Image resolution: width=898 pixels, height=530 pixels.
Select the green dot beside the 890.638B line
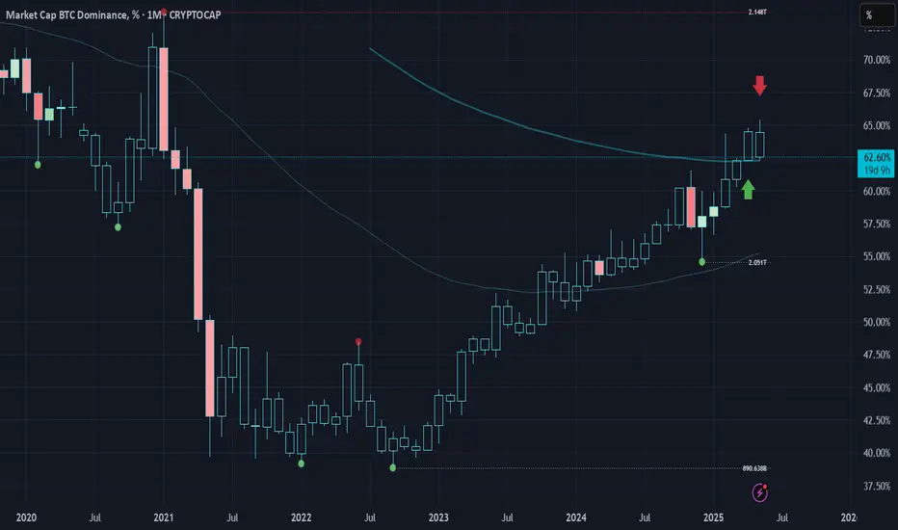[x=392, y=468]
